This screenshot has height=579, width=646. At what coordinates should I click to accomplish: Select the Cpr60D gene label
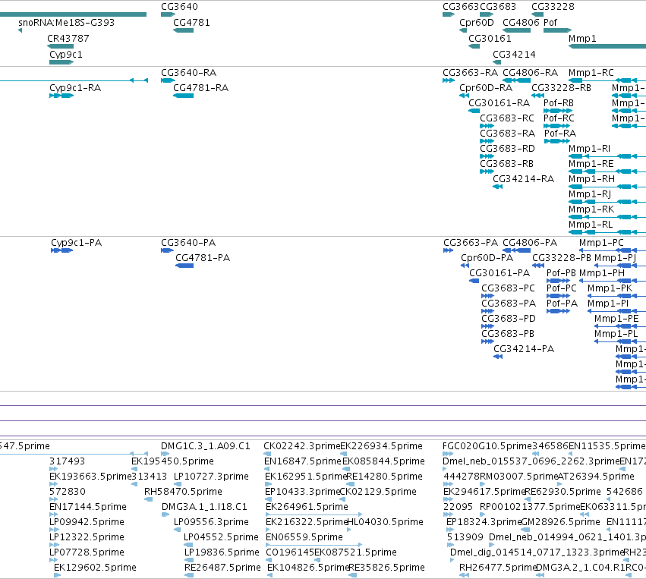476,23
